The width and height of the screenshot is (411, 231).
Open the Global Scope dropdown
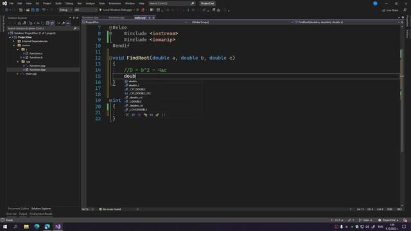coord(242,22)
